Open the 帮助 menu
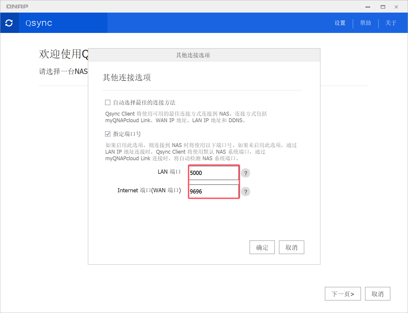Image resolution: width=408 pixels, height=313 pixels. [365, 23]
